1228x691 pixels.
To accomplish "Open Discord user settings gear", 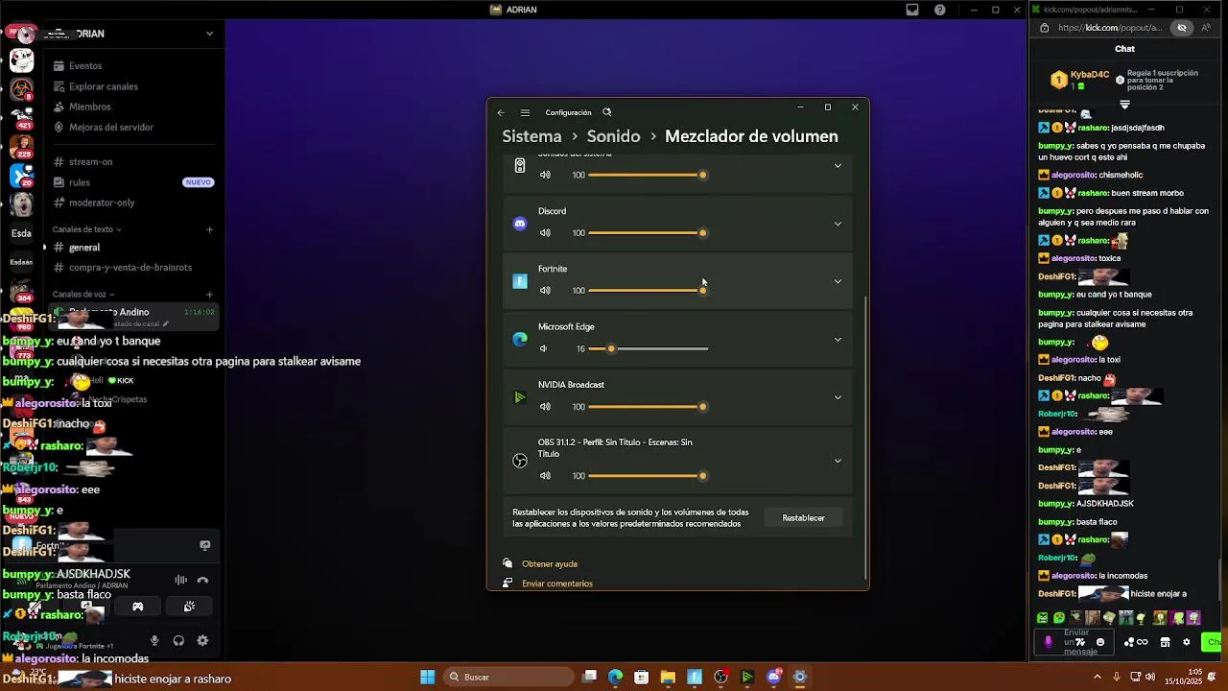I will (202, 641).
